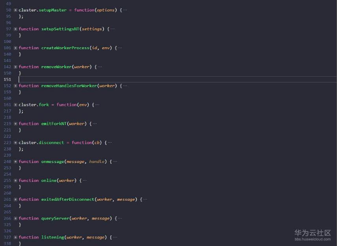Unfold the removeWorker function block
Image resolution: width=337 pixels, height=246 pixels.
pos(15,67)
